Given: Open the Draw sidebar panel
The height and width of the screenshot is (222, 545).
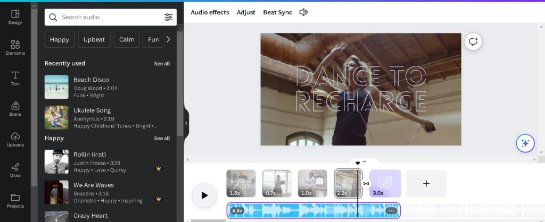Looking at the screenshot, I should 15,170.
